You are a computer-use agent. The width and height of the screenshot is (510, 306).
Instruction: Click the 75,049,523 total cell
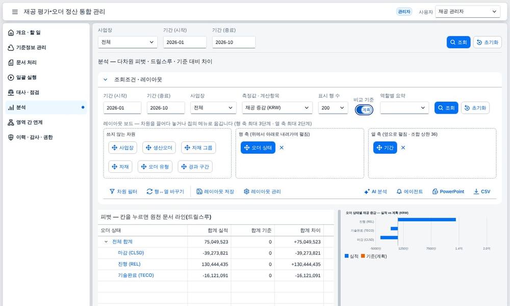[209, 242]
